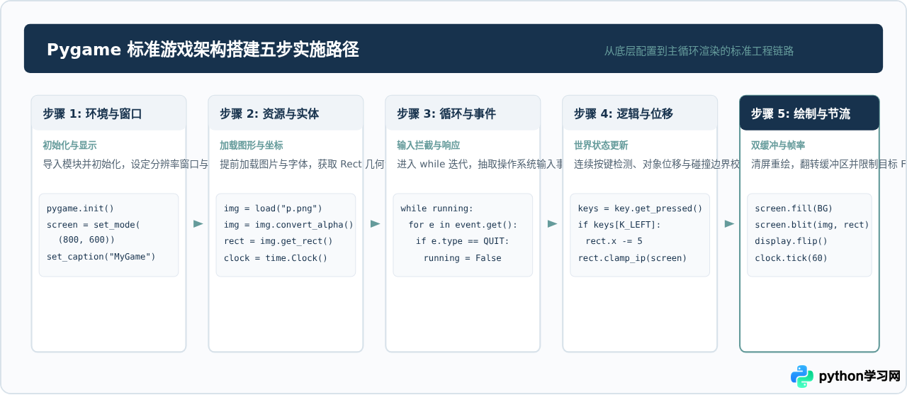The height and width of the screenshot is (395, 907).
Task: Click the code line 'if e.type == QUIT:'
Action: [x=463, y=241]
